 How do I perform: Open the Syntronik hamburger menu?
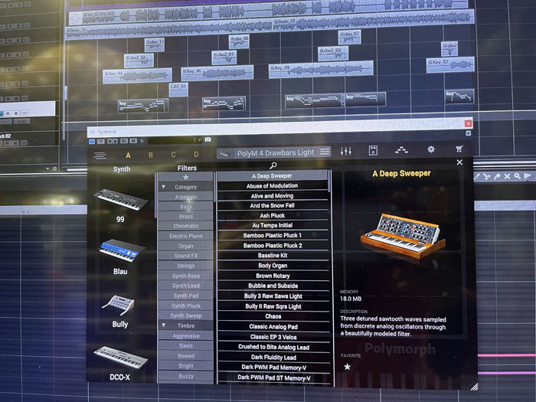coord(100,156)
